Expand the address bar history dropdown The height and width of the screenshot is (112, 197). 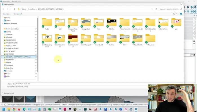152,9
